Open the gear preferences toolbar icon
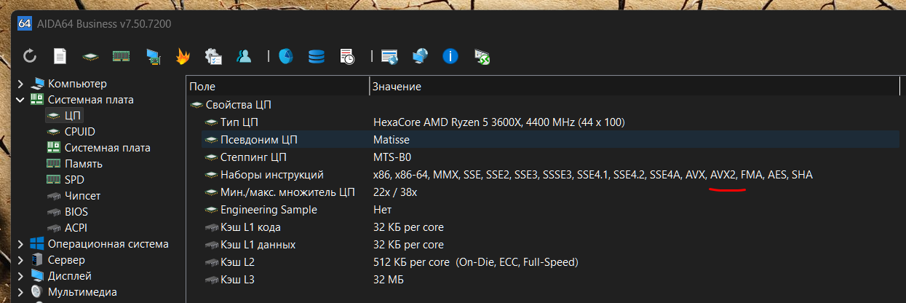906x303 pixels. (213, 55)
